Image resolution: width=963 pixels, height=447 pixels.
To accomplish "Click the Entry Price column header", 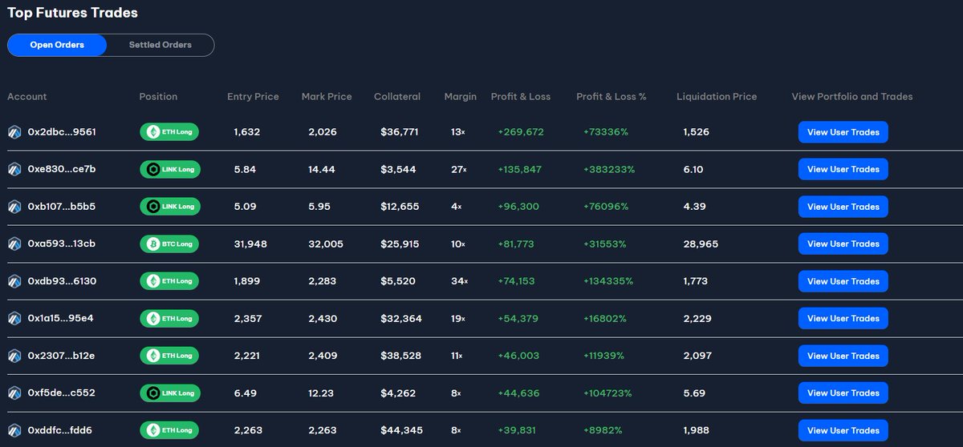I will pos(253,96).
